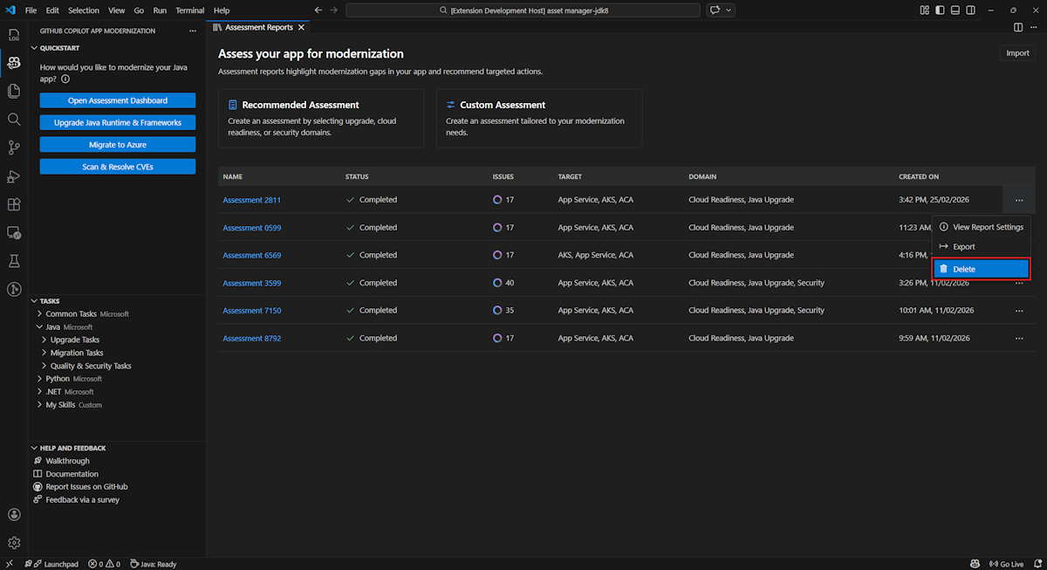Open the Accounts icon in activity bar
The width and height of the screenshot is (1047, 570).
[x=13, y=515]
